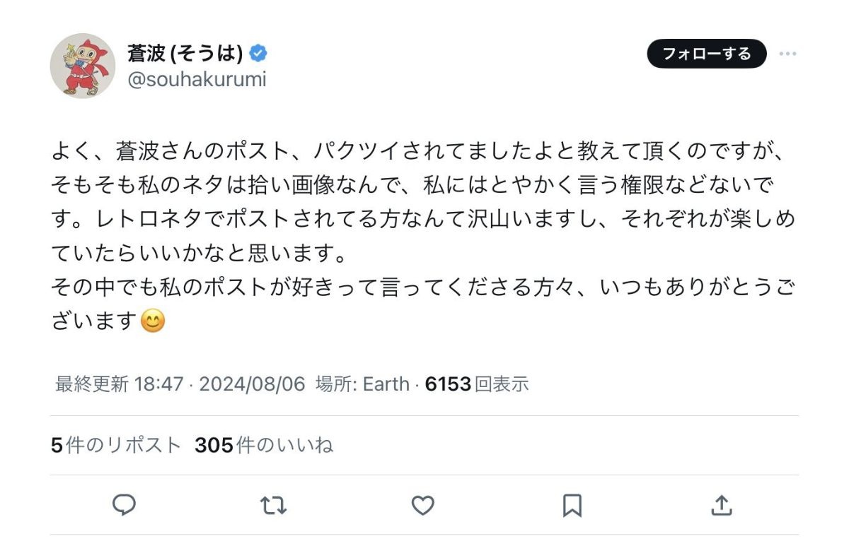The image size is (849, 546).
Task: Click the 2024/08/06 post date
Action: (x=252, y=384)
